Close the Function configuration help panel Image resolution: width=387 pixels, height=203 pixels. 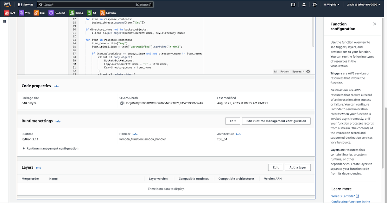374,24
